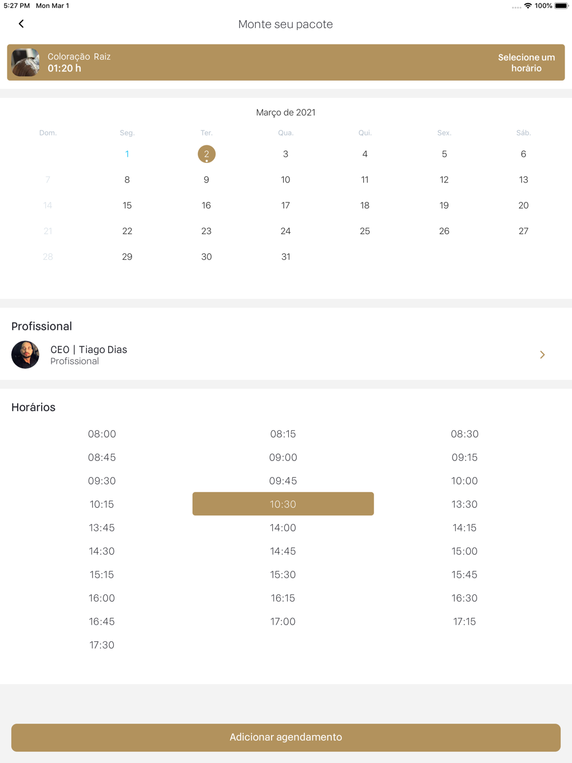The height and width of the screenshot is (763, 572).
Task: Choose the 17:30 time slot
Action: point(102,645)
